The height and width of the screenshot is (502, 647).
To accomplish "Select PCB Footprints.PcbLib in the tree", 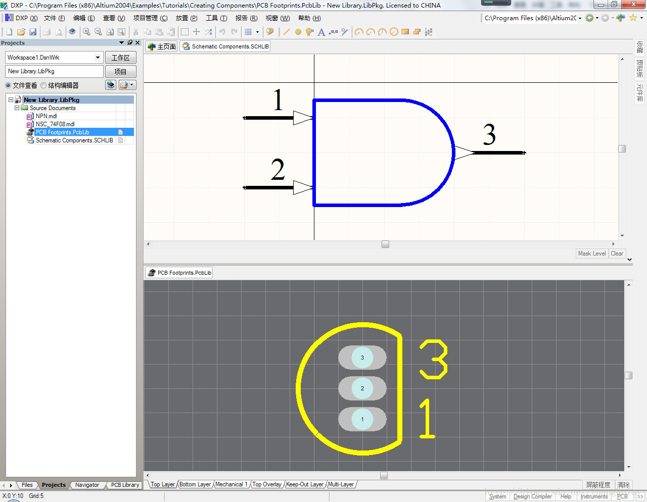I will tap(62, 132).
